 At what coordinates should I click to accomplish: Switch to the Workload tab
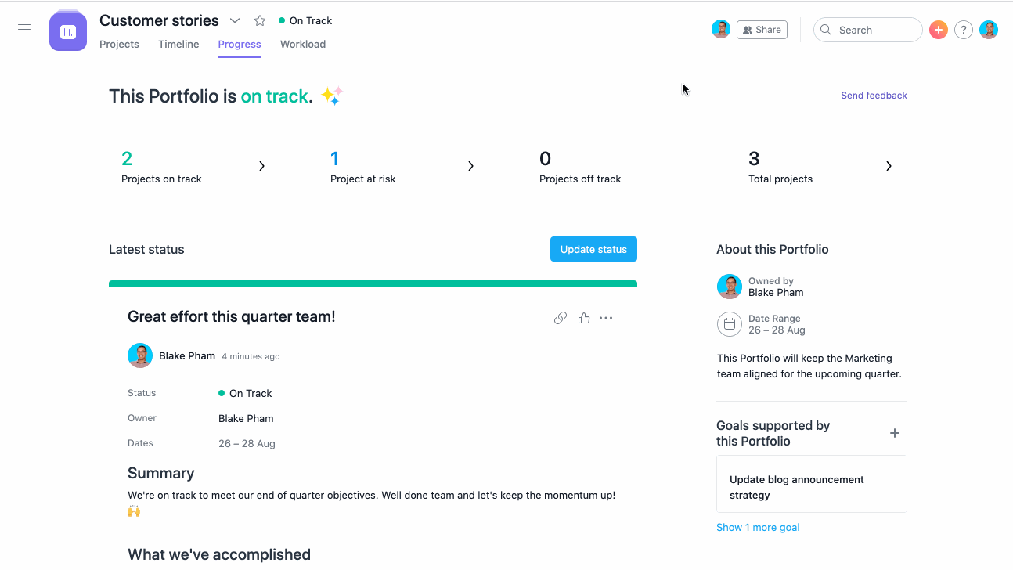coord(303,45)
